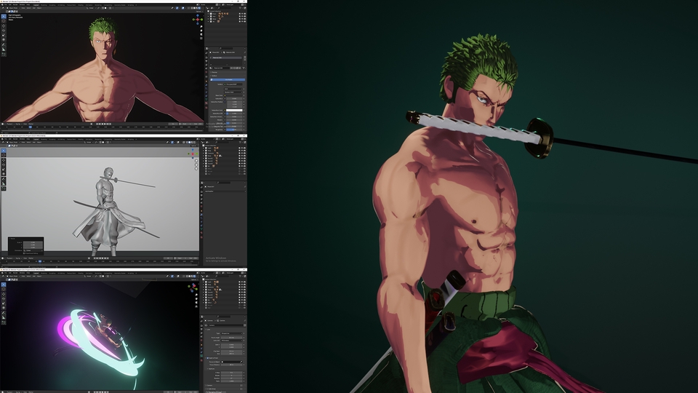Select the Cursor tool in bottom Blender window
This screenshot has height=393, width=698.
pos(4,289)
